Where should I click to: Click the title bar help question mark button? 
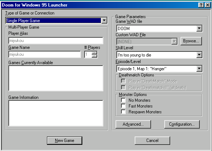click(x=201, y=5)
